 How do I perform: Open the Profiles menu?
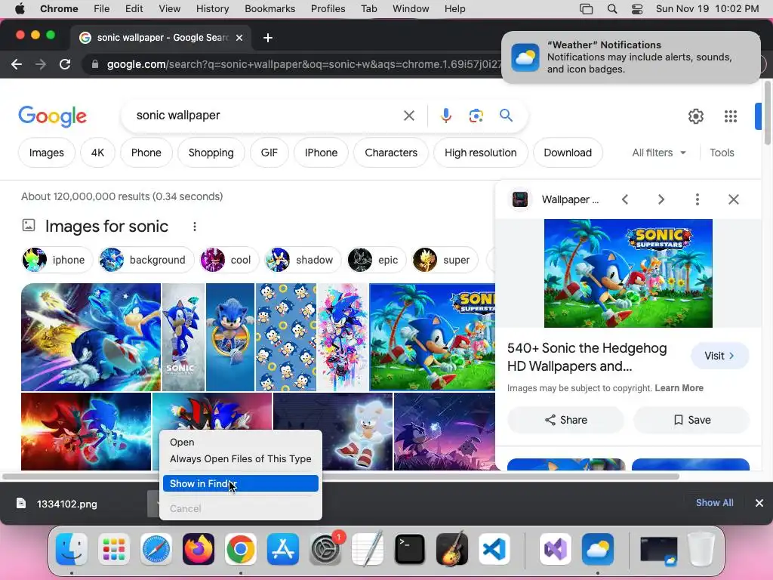click(328, 9)
